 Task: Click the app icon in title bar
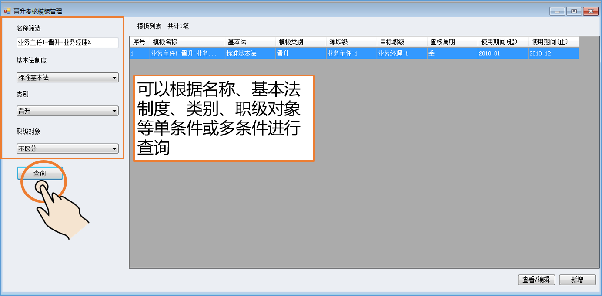click(7, 11)
